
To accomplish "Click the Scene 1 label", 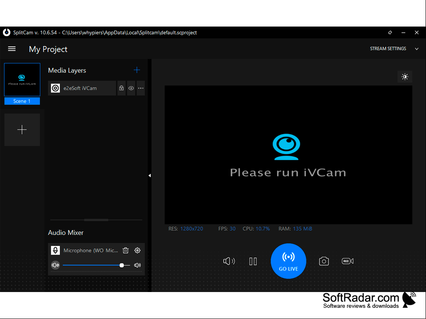I will pos(22,101).
